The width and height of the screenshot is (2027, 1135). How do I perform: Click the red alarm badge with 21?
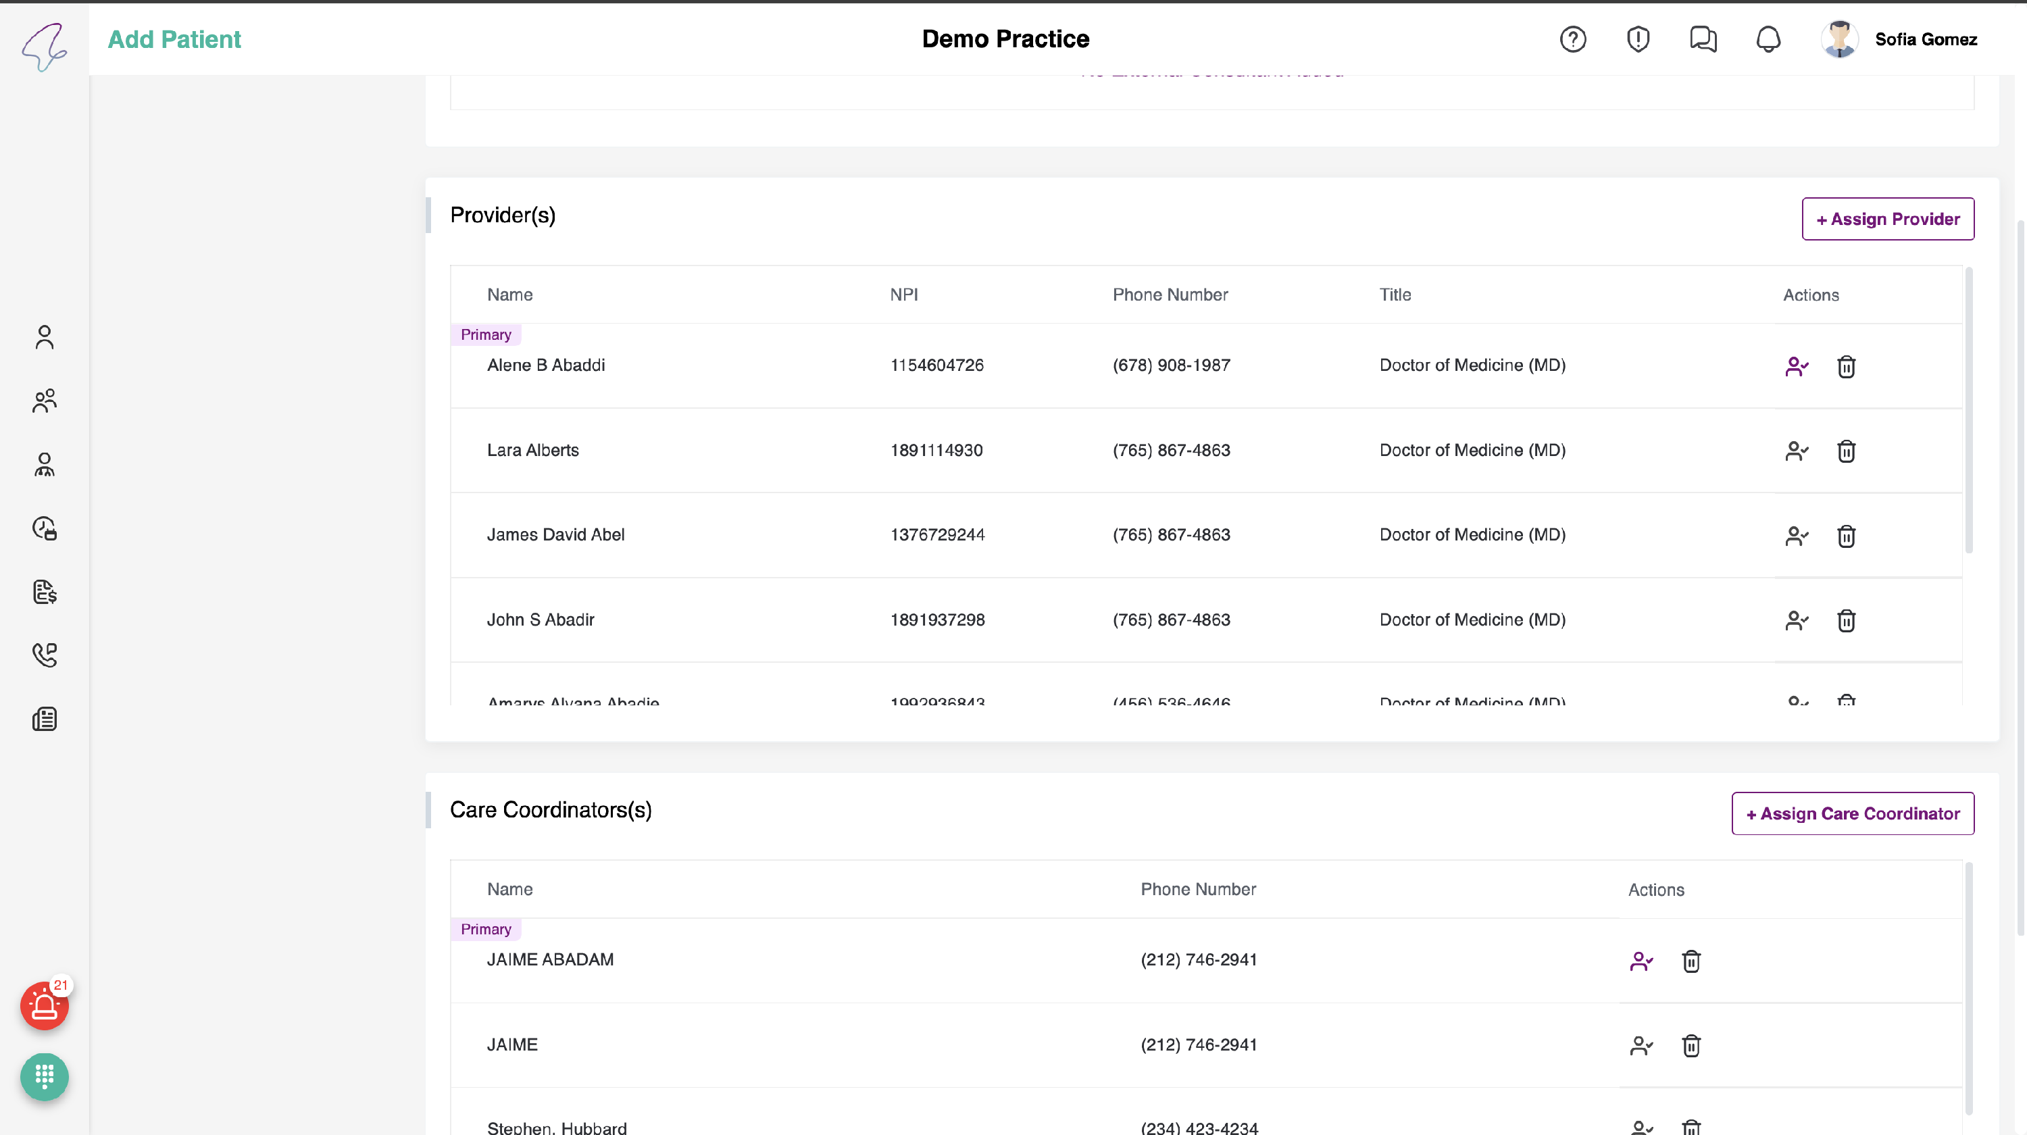44,1005
